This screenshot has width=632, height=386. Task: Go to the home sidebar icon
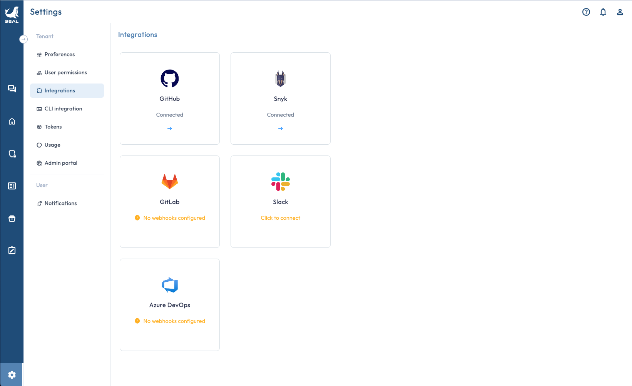click(12, 122)
